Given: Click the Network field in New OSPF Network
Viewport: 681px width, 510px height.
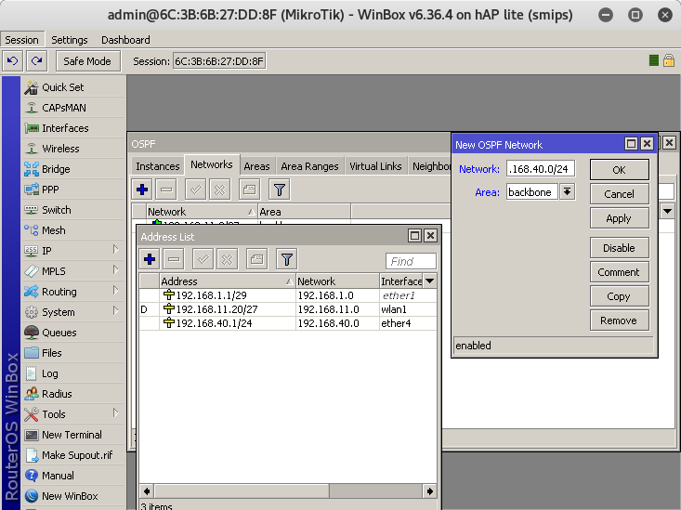Looking at the screenshot, I should tap(541, 169).
